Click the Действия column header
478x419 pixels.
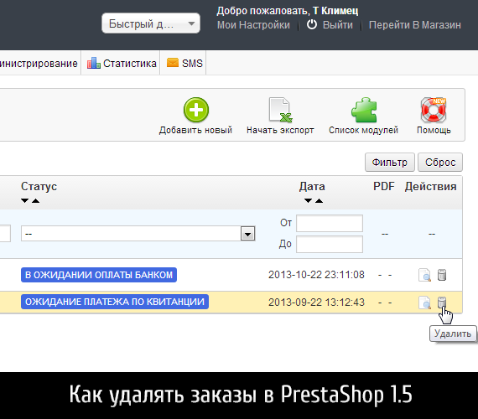(430, 186)
